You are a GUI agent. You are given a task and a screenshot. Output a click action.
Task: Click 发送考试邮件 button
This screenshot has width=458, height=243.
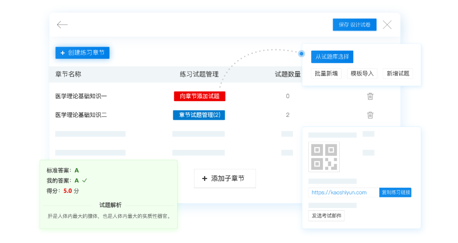[x=326, y=216]
